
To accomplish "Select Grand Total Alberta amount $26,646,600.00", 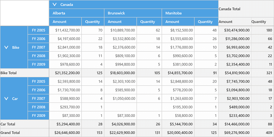I will click(65, 133).
